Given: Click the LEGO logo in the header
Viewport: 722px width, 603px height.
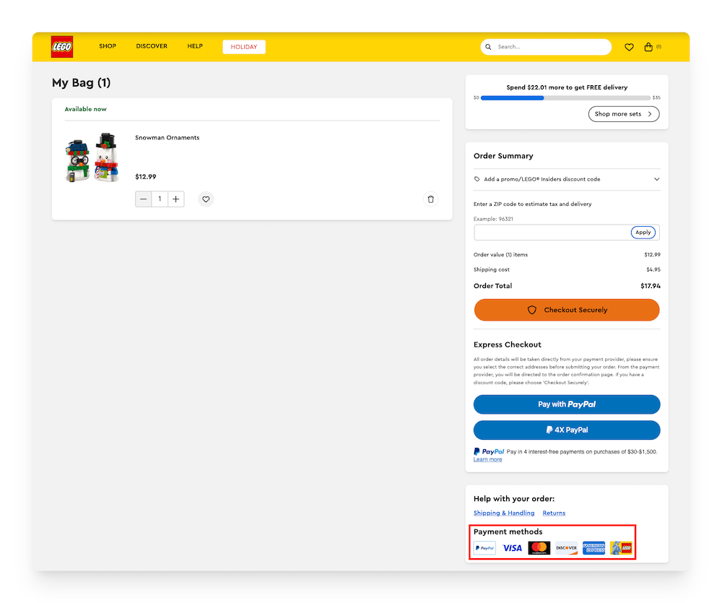Looking at the screenshot, I should tap(61, 45).
